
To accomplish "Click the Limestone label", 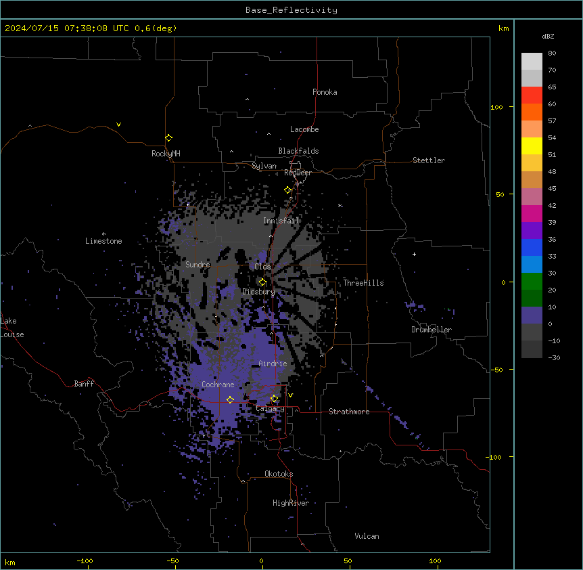I will point(103,241).
